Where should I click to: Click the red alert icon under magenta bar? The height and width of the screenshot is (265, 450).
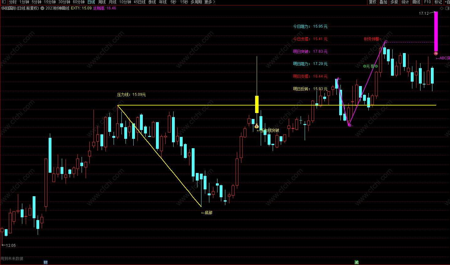[x=436, y=53]
